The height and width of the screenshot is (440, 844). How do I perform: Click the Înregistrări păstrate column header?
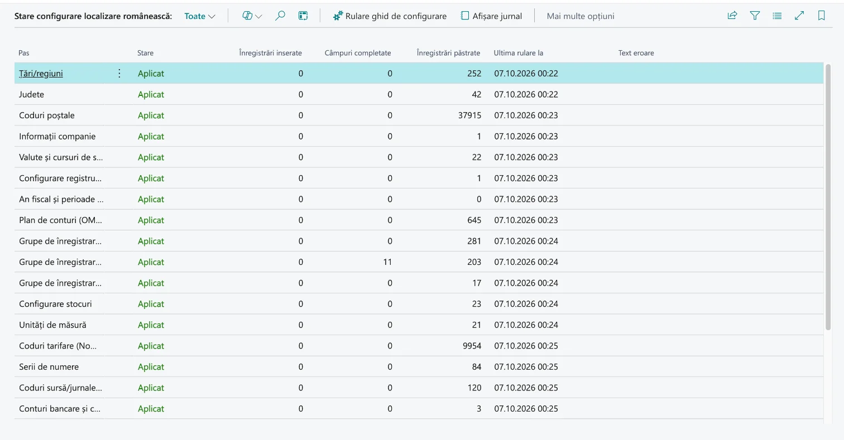coord(448,53)
